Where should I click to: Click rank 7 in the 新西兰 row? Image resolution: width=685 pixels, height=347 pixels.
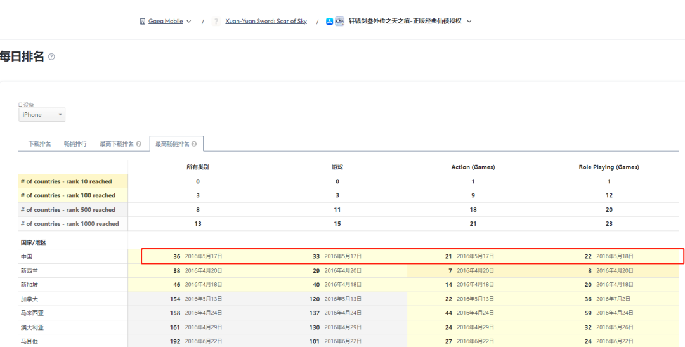point(450,270)
